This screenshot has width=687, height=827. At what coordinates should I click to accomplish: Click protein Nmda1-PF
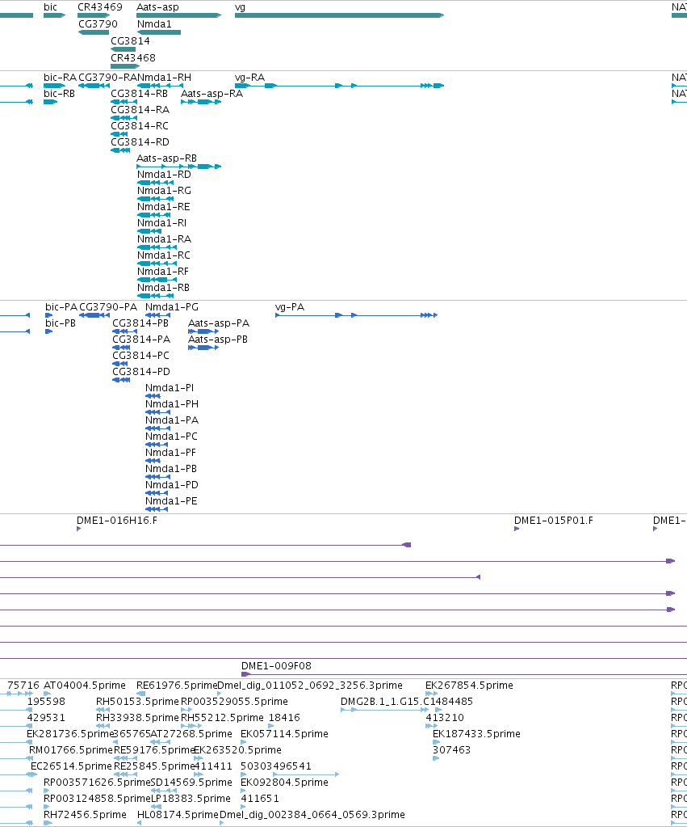pos(170,453)
